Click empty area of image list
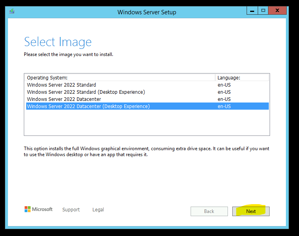The width and height of the screenshot is (299, 236). click(147, 122)
